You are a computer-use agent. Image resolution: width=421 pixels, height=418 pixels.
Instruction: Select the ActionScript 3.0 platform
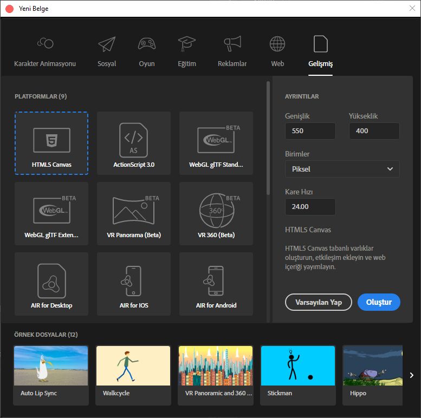[x=134, y=143]
